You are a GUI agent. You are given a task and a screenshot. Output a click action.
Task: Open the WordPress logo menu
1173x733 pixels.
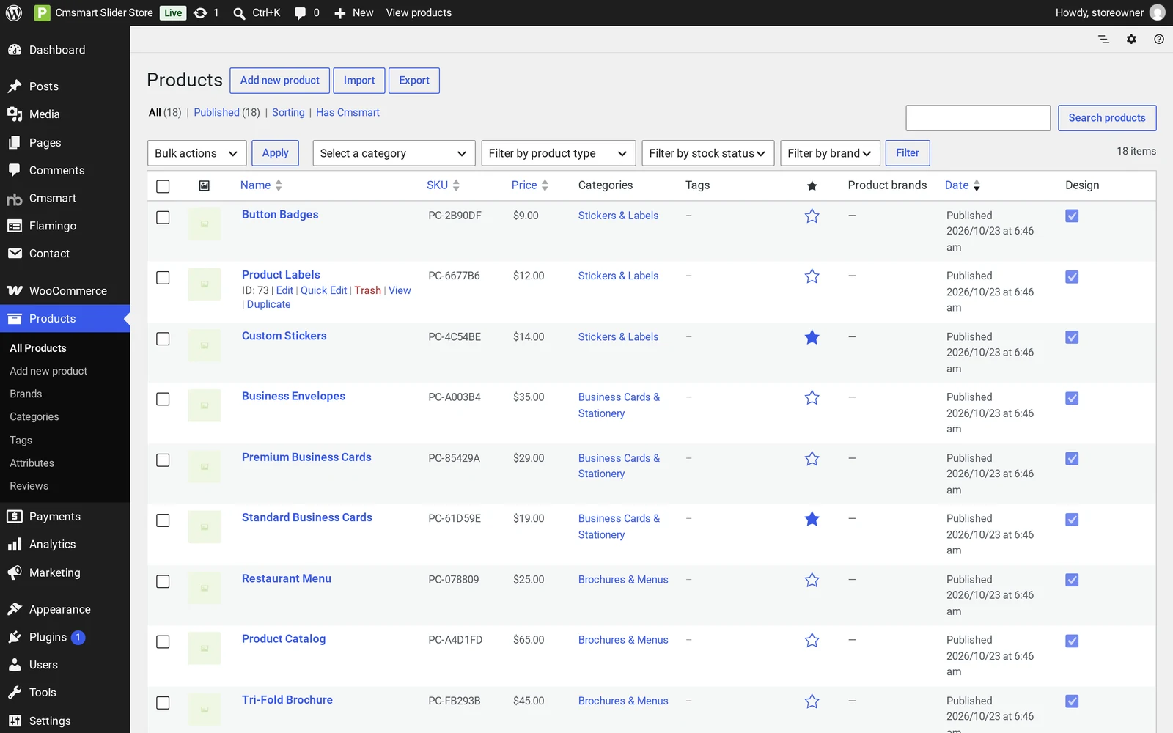click(x=14, y=12)
